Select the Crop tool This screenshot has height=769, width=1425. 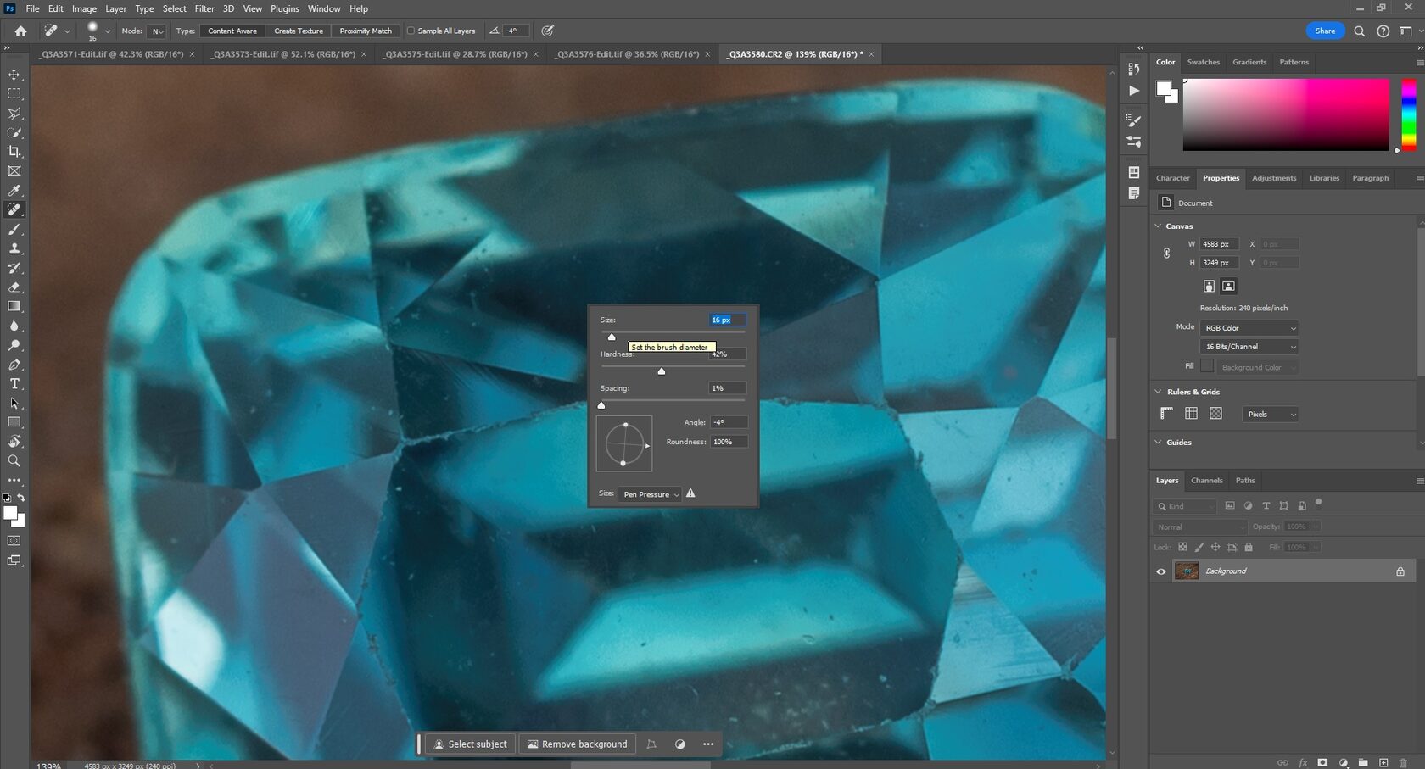pos(14,152)
